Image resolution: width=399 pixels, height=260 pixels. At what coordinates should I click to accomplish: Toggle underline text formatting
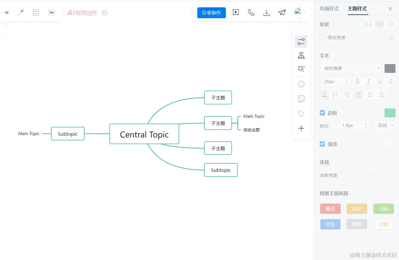[x=380, y=82]
